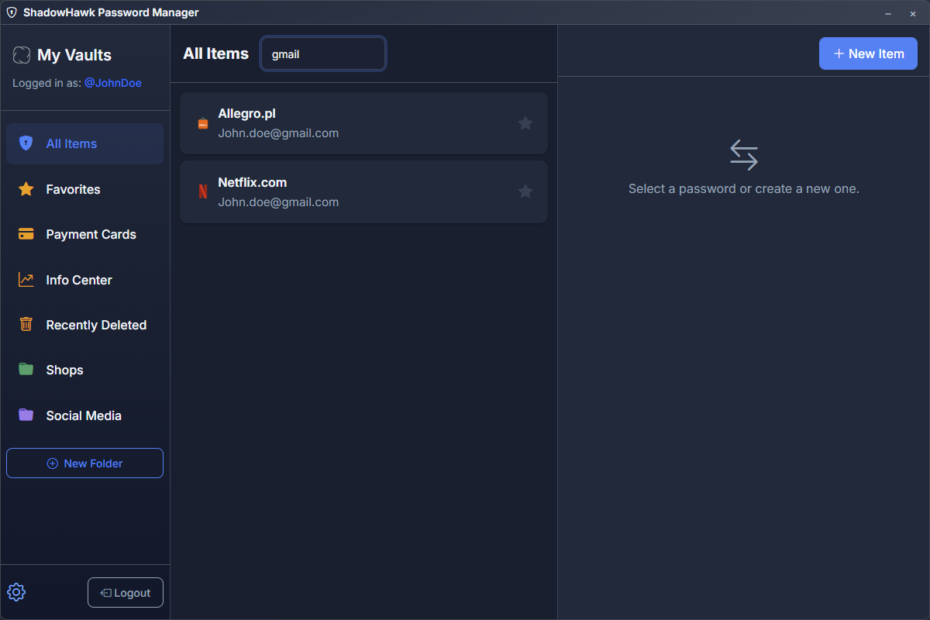Click the Logout button

point(126,593)
